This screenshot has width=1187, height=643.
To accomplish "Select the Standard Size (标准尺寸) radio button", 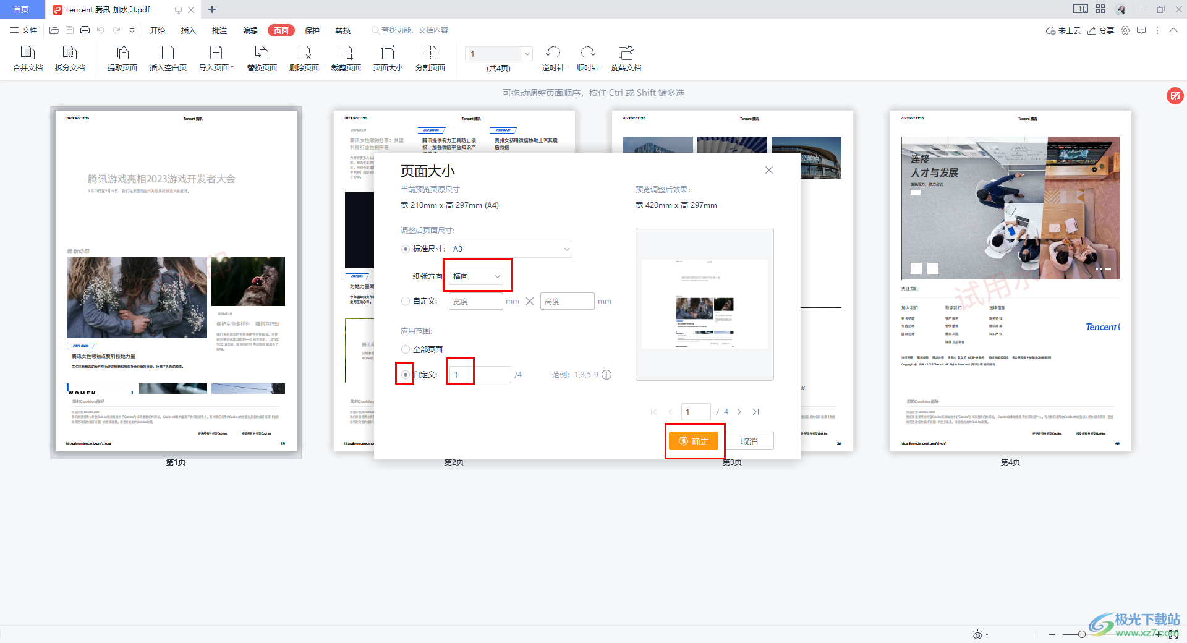I will [406, 249].
